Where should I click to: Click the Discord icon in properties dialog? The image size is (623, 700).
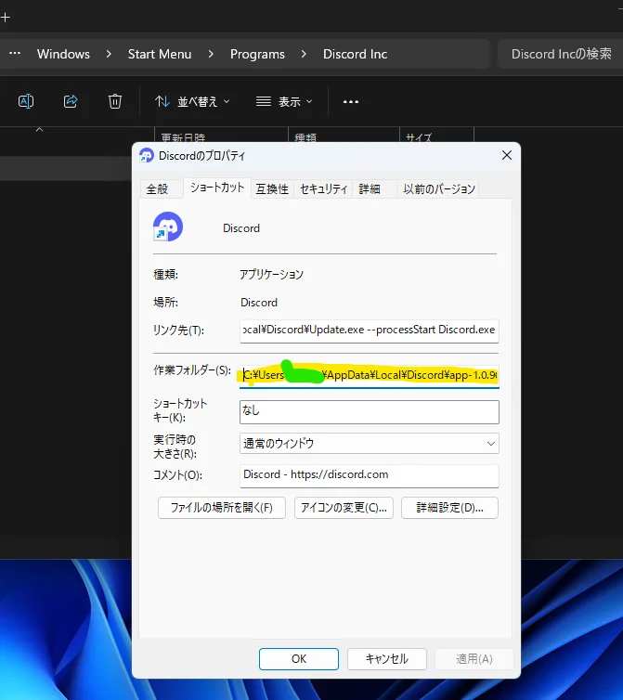point(168,227)
